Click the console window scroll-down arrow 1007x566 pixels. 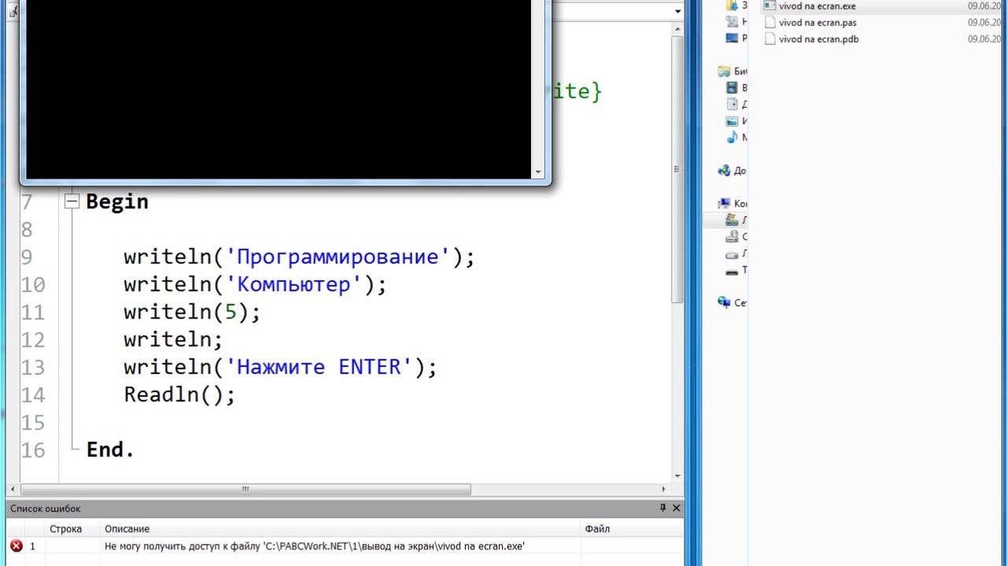pyautogui.click(x=538, y=172)
